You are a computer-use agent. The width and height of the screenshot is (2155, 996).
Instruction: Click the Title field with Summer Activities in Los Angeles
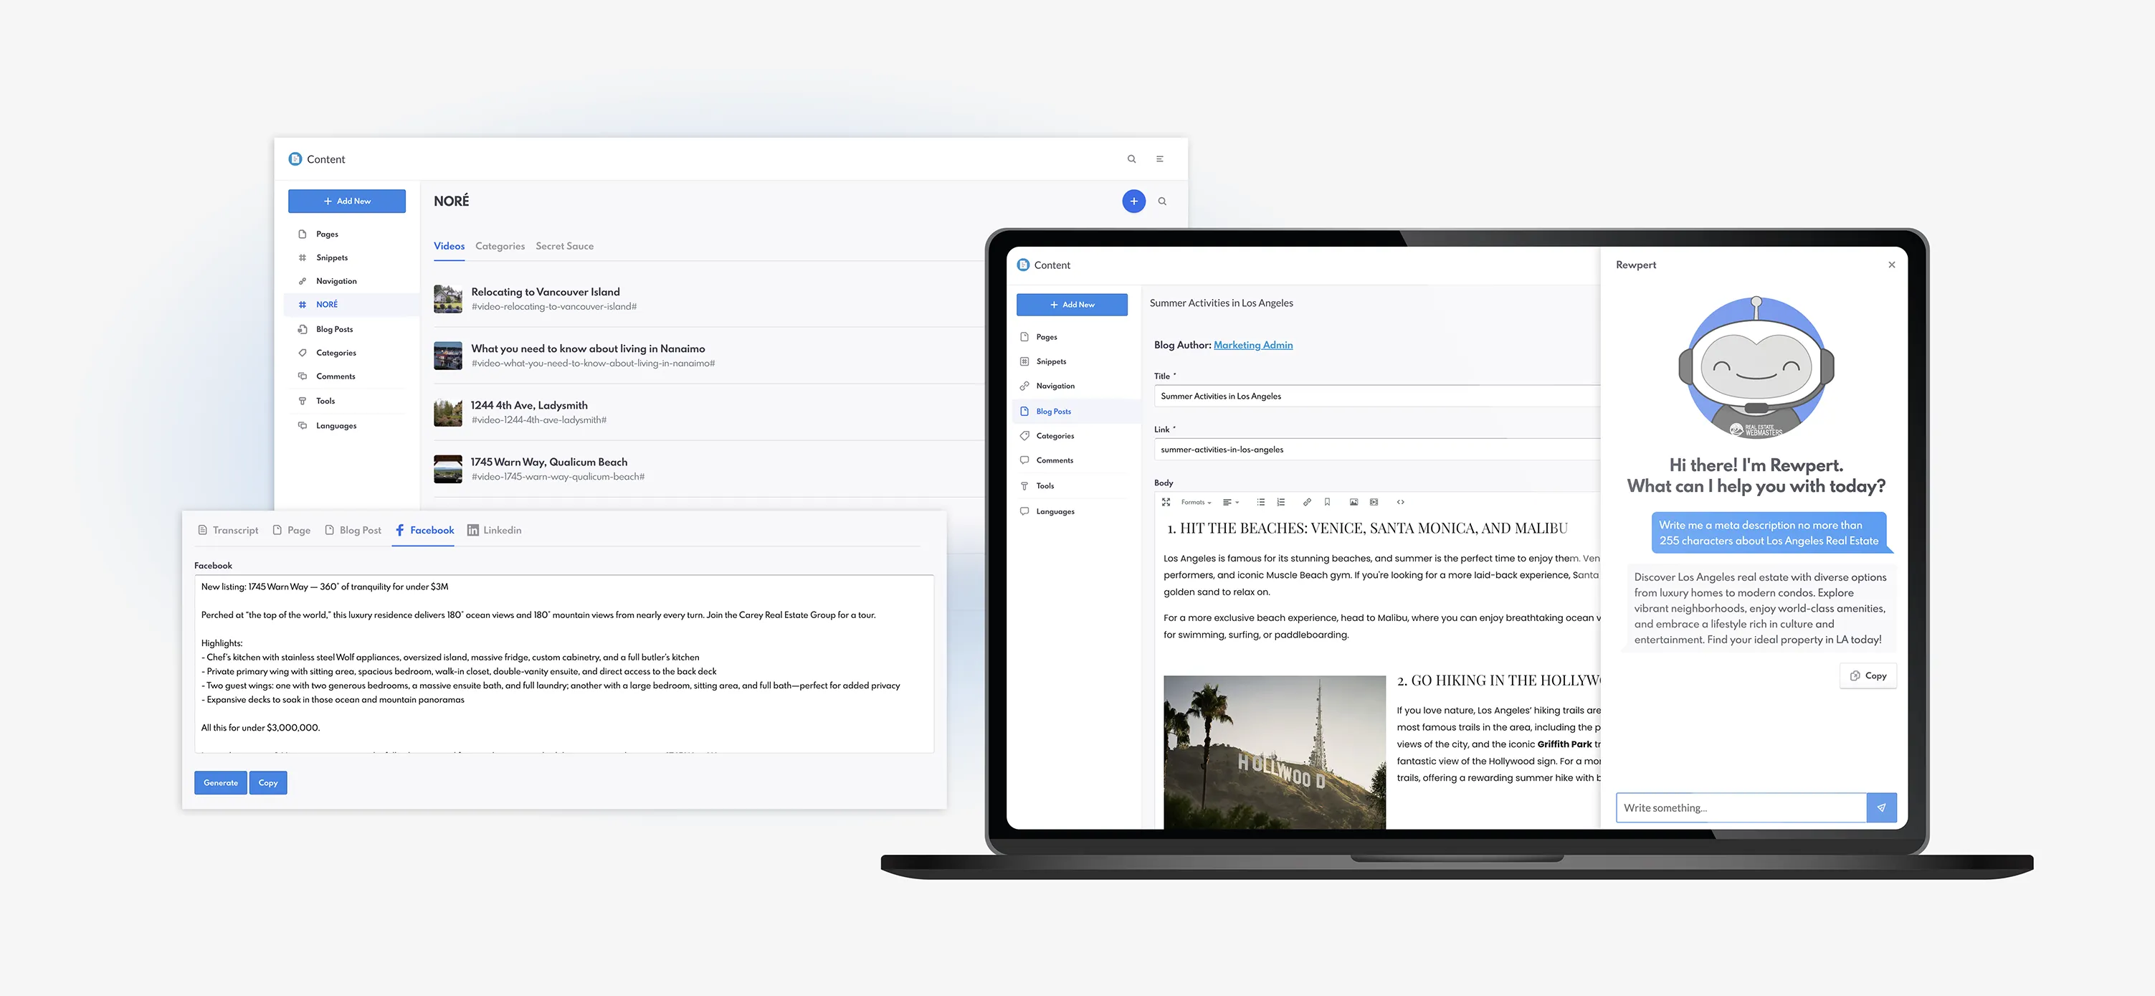(1376, 396)
